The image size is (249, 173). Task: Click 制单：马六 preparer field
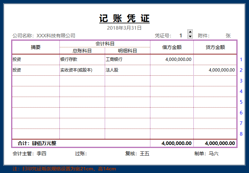pyautogui.click(x=206, y=154)
